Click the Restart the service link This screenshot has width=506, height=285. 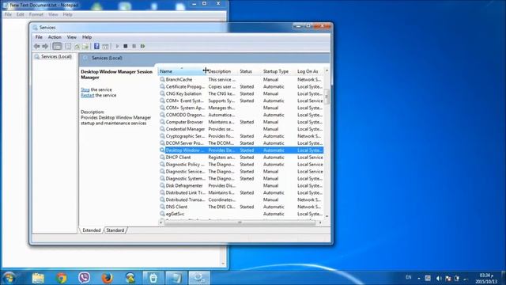point(88,95)
